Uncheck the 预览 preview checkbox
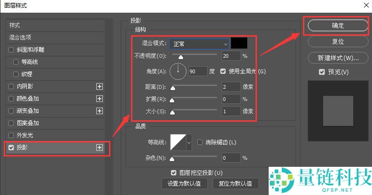372x195 pixels. [322, 72]
